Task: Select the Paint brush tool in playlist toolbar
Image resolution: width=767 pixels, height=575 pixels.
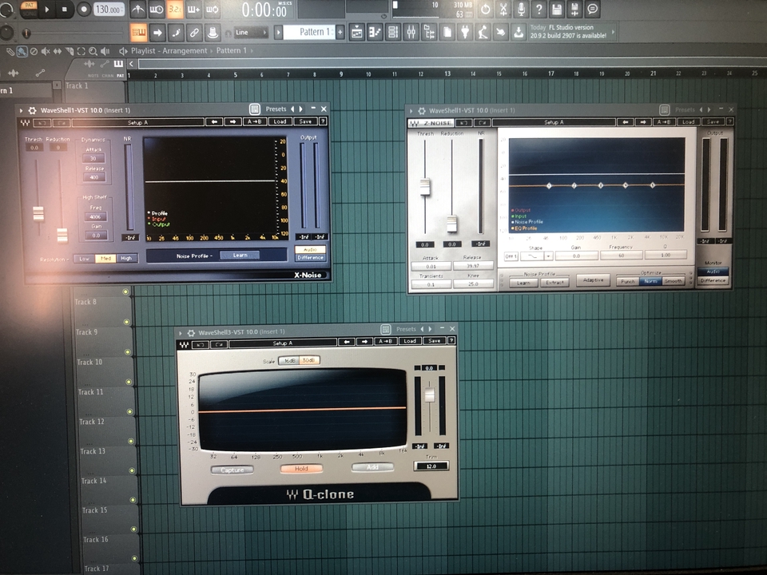Action: (22, 51)
